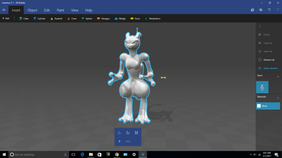This screenshot has height=158, width=282.
Task: Collapse the right side panel
Action: [x=260, y=26]
